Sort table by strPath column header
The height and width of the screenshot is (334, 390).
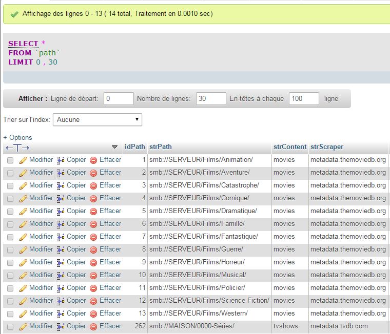pos(161,147)
